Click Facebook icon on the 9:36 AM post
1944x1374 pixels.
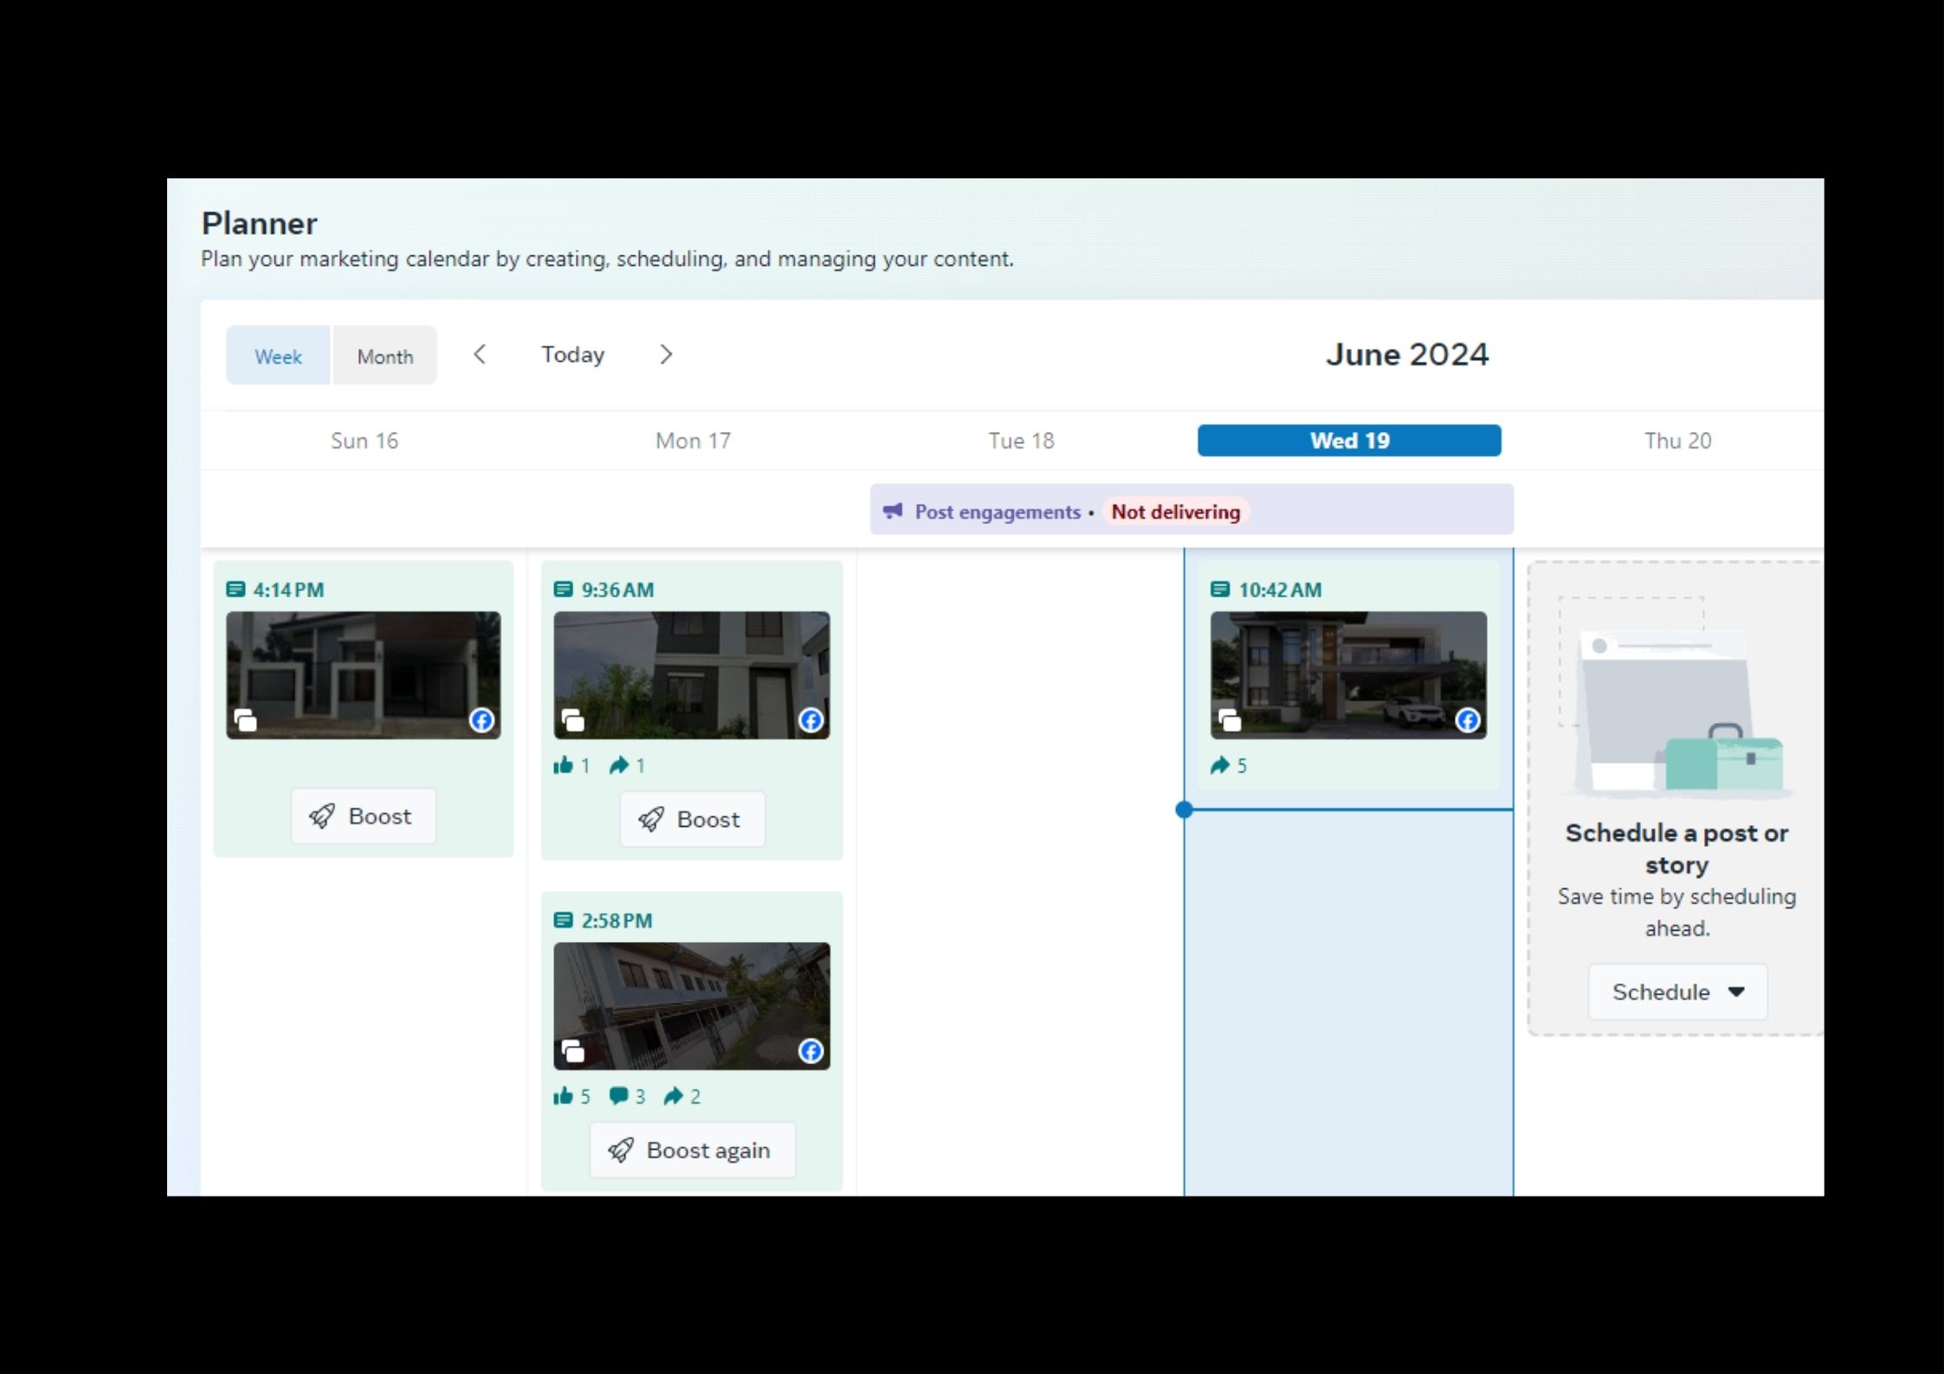811,720
